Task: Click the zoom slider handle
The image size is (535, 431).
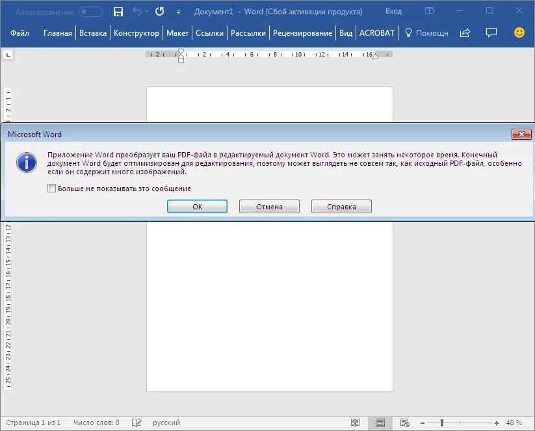Action: pos(442,423)
